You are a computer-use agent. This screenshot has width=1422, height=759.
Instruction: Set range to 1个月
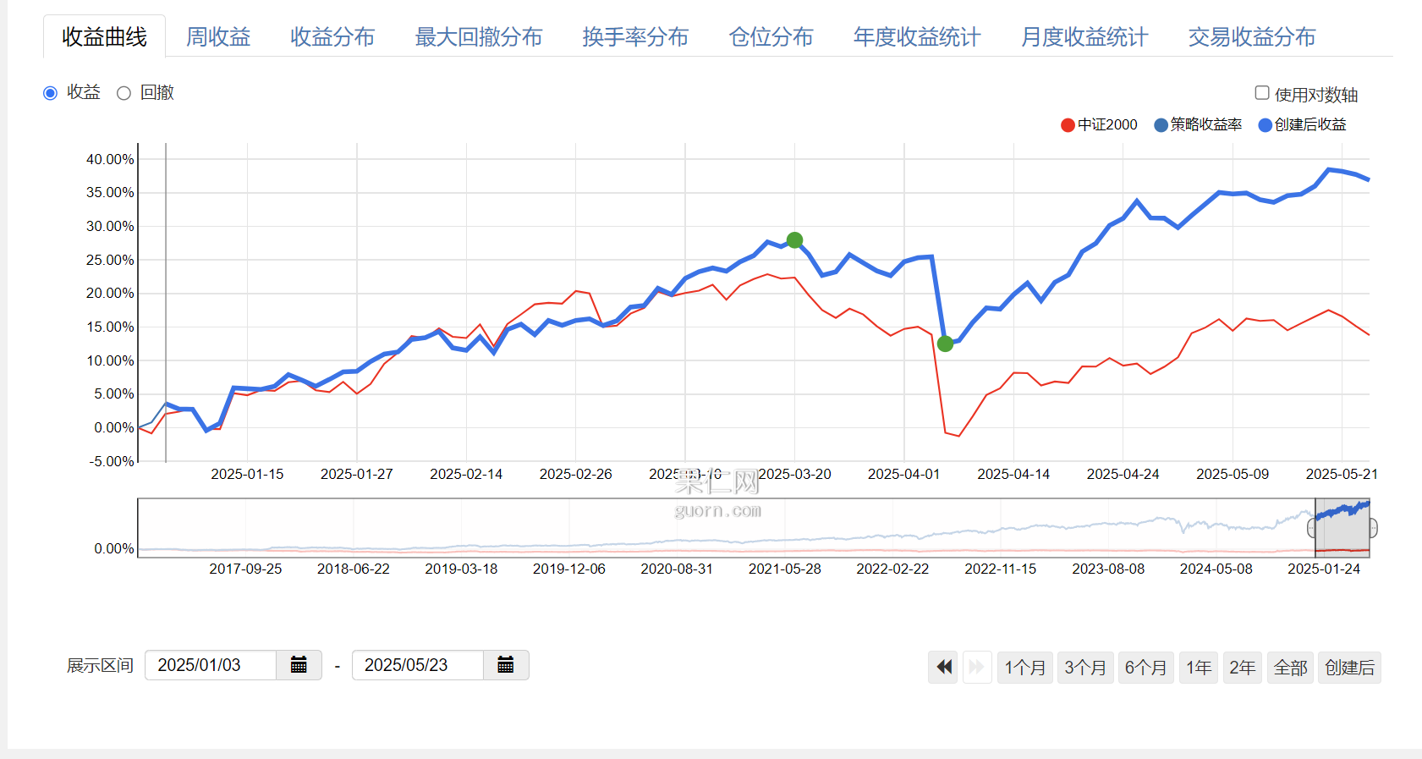pos(1025,668)
